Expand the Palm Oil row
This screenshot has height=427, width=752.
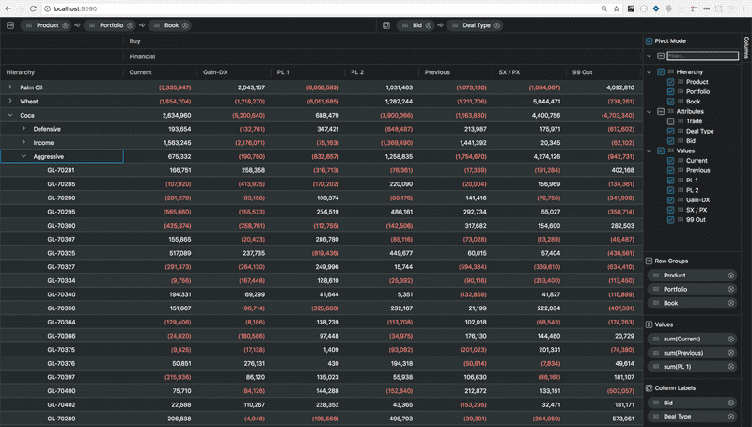10,87
